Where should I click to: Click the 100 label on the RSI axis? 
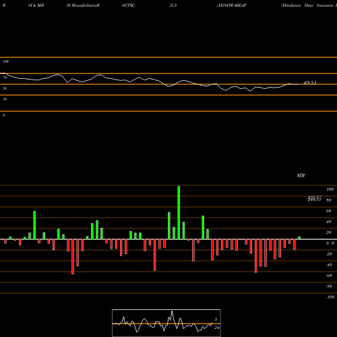click(x=5, y=61)
